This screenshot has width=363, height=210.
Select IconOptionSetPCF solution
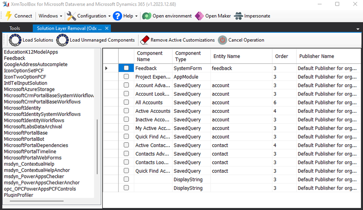click(x=23, y=70)
